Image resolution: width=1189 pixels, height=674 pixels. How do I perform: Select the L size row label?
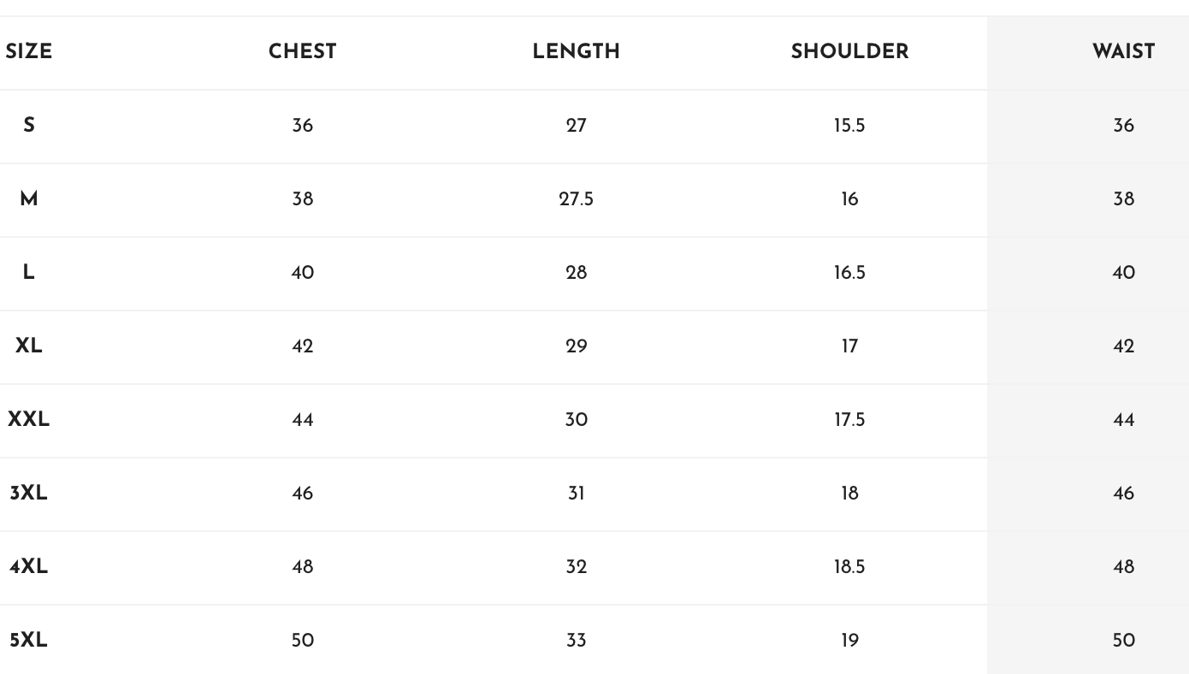point(29,272)
